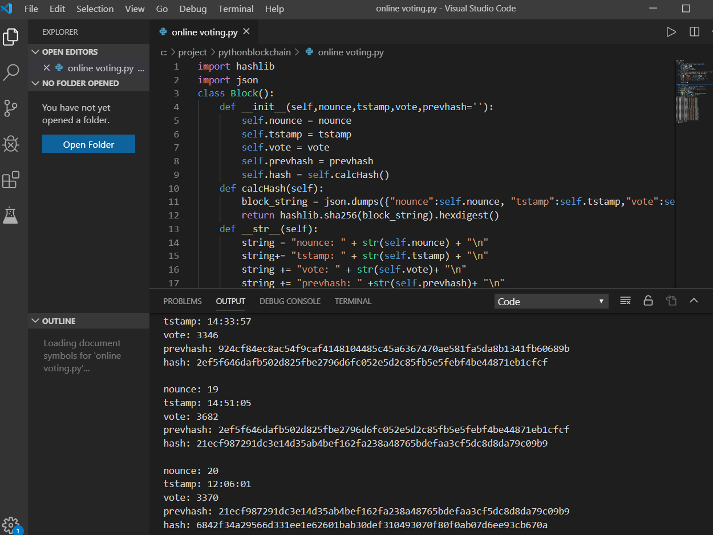Click 'tstamp: 14:51:05' in the output
The height and width of the screenshot is (535, 713).
[207, 403]
